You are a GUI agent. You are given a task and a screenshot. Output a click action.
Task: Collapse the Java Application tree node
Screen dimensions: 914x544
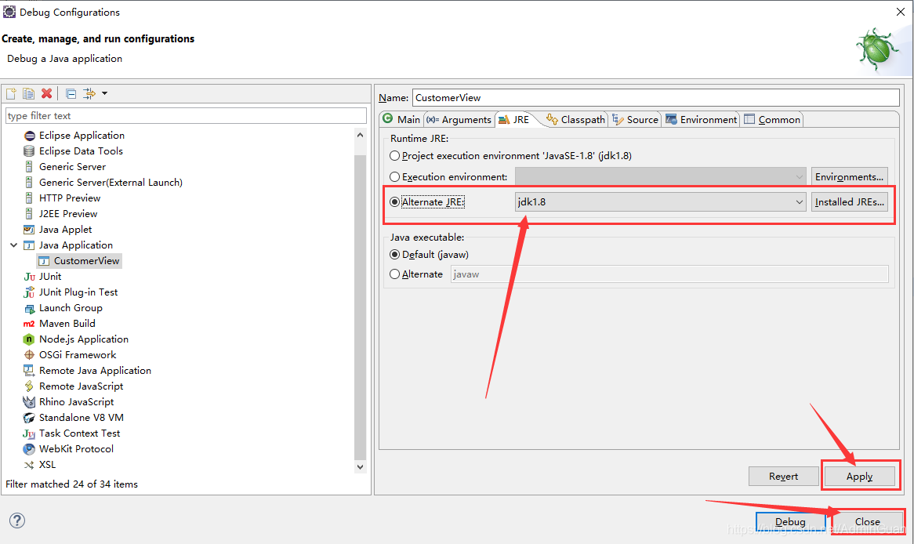tap(13, 245)
